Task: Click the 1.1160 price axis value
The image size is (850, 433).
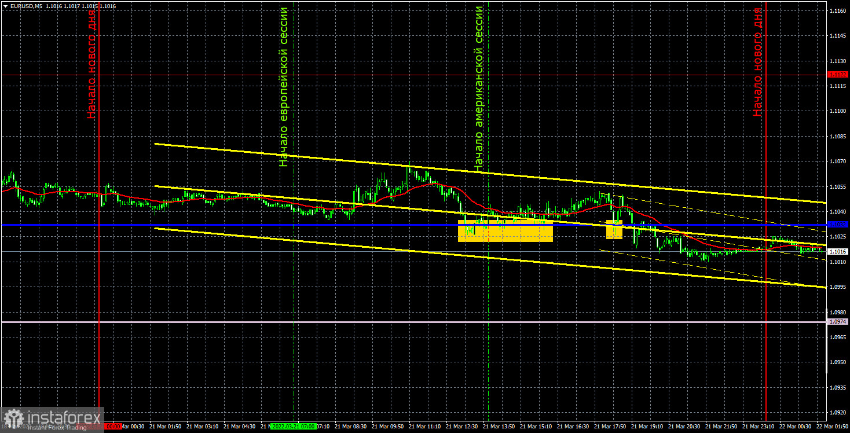Action: [838, 10]
